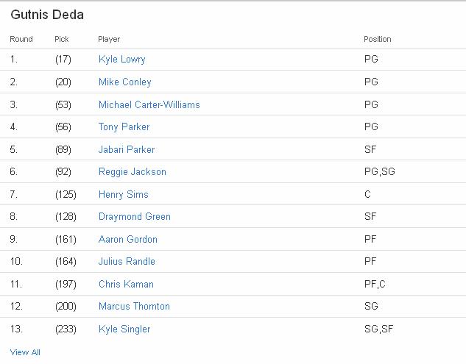Image resolution: width=466 pixels, height=364 pixels.
Task: Click the Round column header
Action: point(21,39)
